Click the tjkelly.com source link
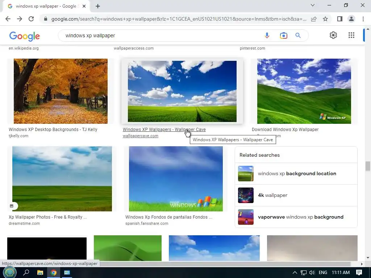The height and width of the screenshot is (278, 371). click(18, 136)
